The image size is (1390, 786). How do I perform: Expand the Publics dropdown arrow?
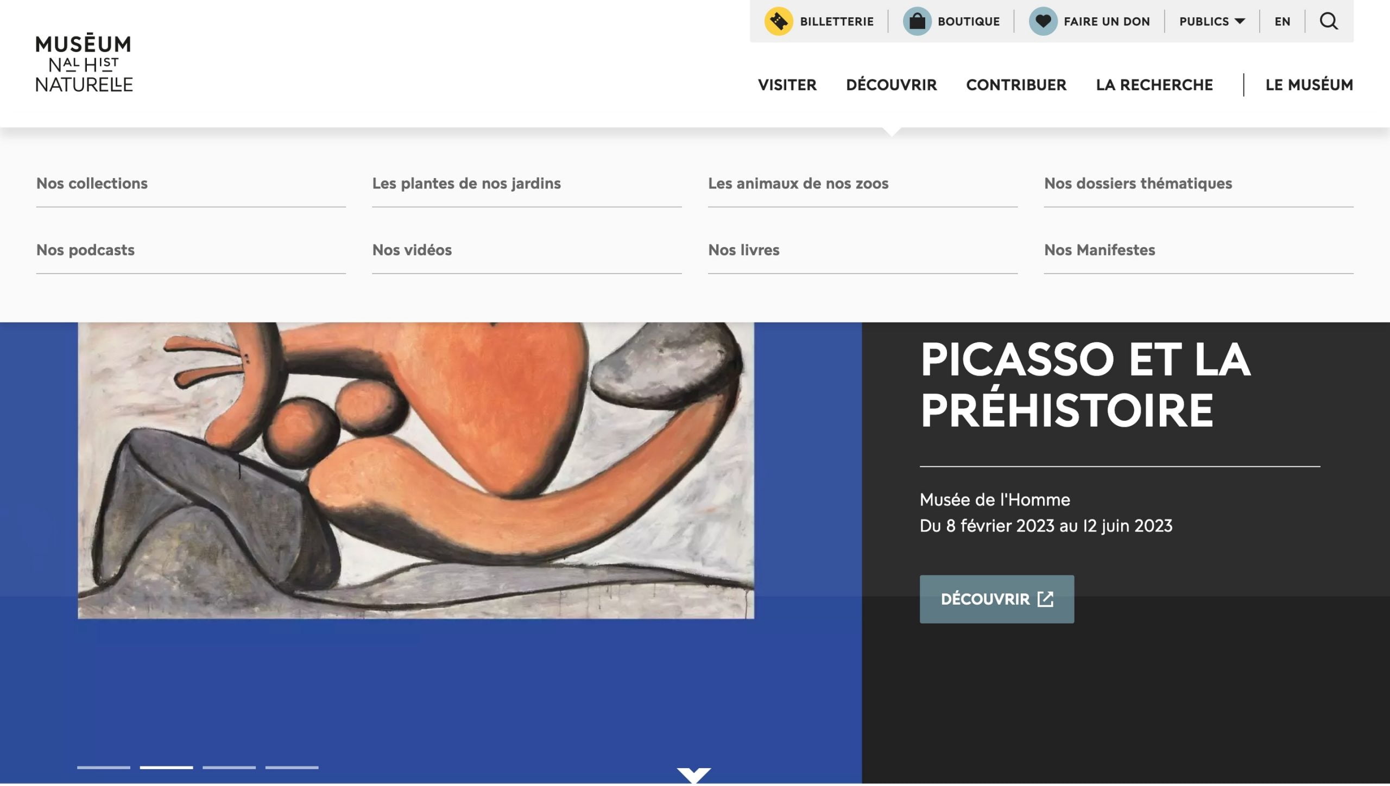[x=1240, y=21]
